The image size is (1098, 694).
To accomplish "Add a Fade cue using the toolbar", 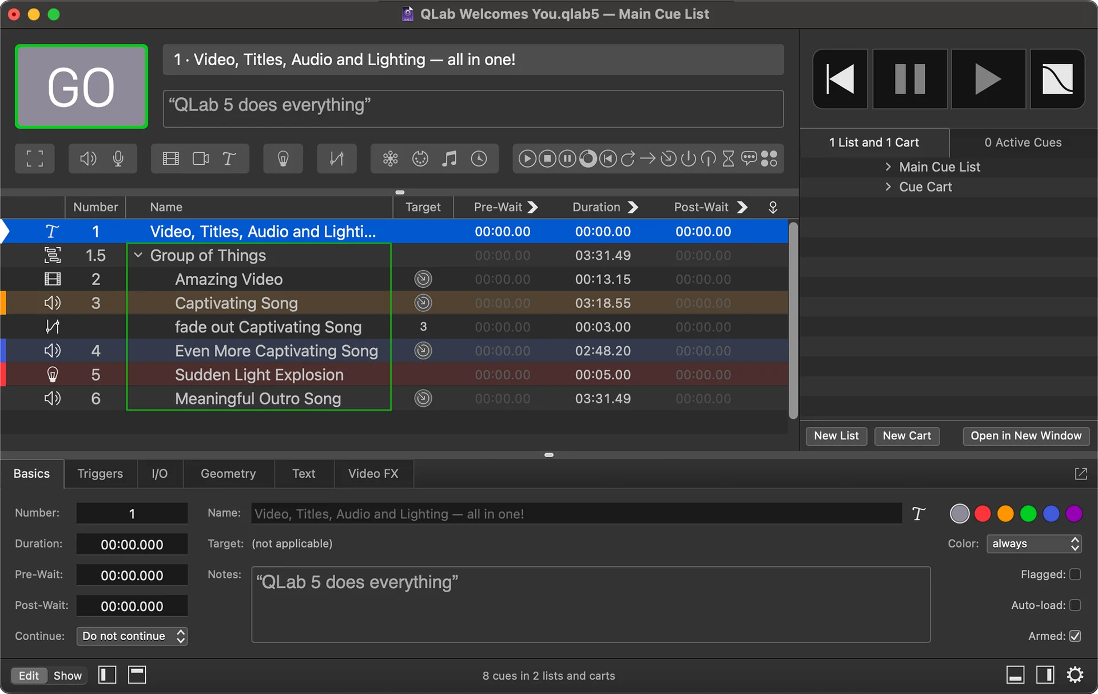I will point(336,158).
